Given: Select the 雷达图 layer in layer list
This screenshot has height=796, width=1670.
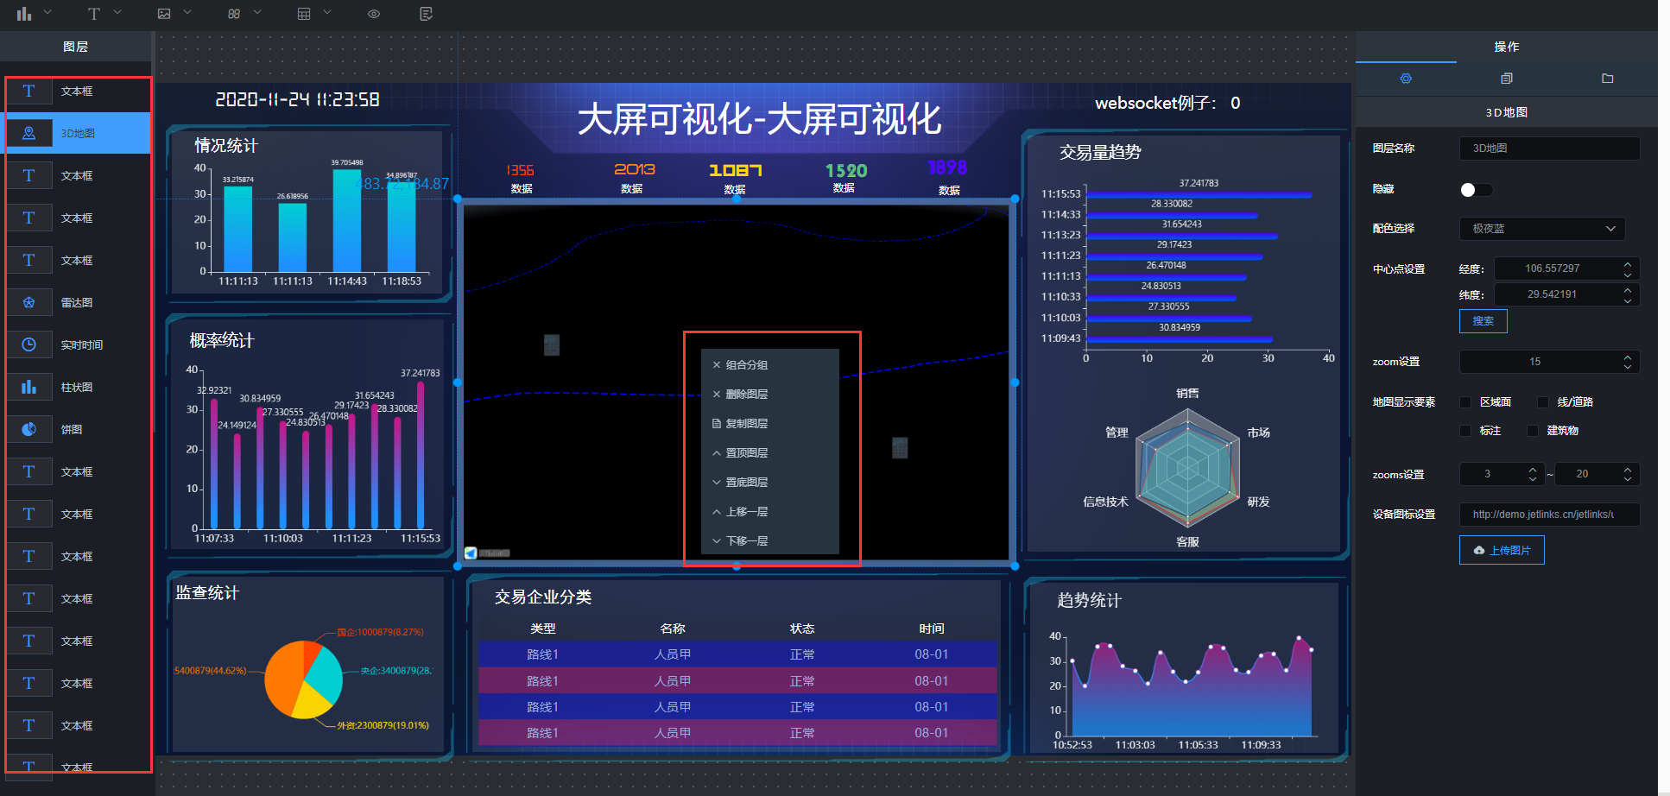Looking at the screenshot, I should click(77, 303).
